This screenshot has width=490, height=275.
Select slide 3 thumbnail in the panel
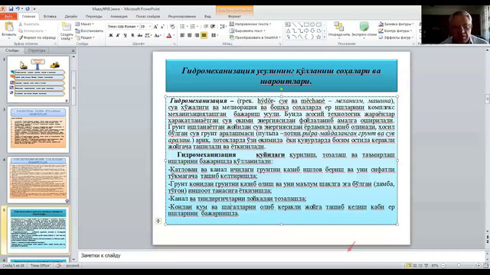point(38,129)
